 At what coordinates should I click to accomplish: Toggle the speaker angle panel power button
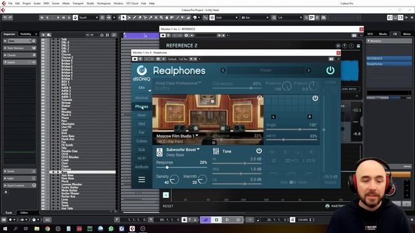(x=315, y=98)
